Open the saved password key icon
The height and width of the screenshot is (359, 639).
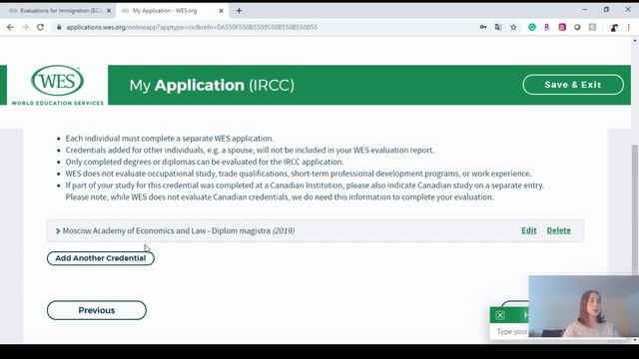click(483, 27)
